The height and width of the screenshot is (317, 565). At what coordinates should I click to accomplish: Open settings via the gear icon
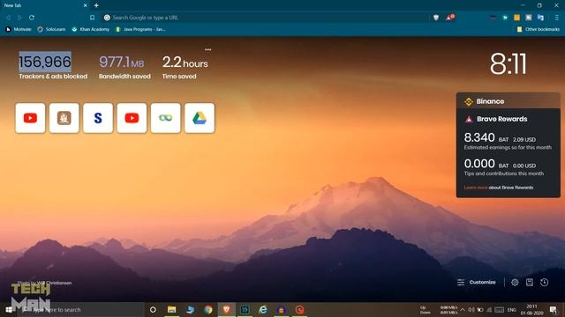click(515, 282)
